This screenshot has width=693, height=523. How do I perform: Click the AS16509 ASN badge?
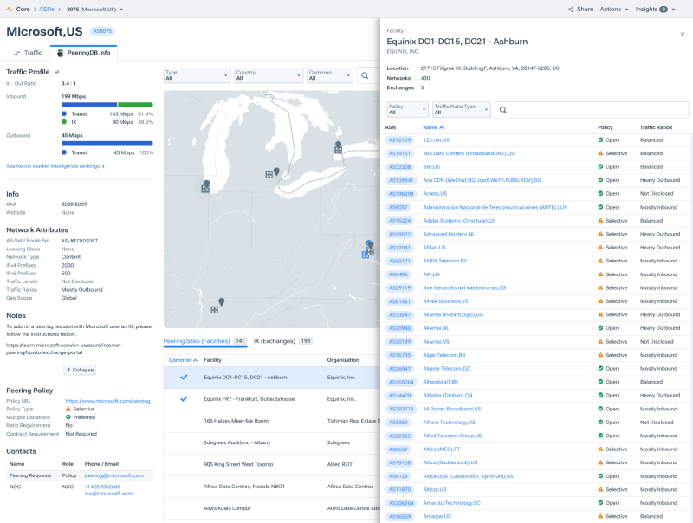coord(400,516)
